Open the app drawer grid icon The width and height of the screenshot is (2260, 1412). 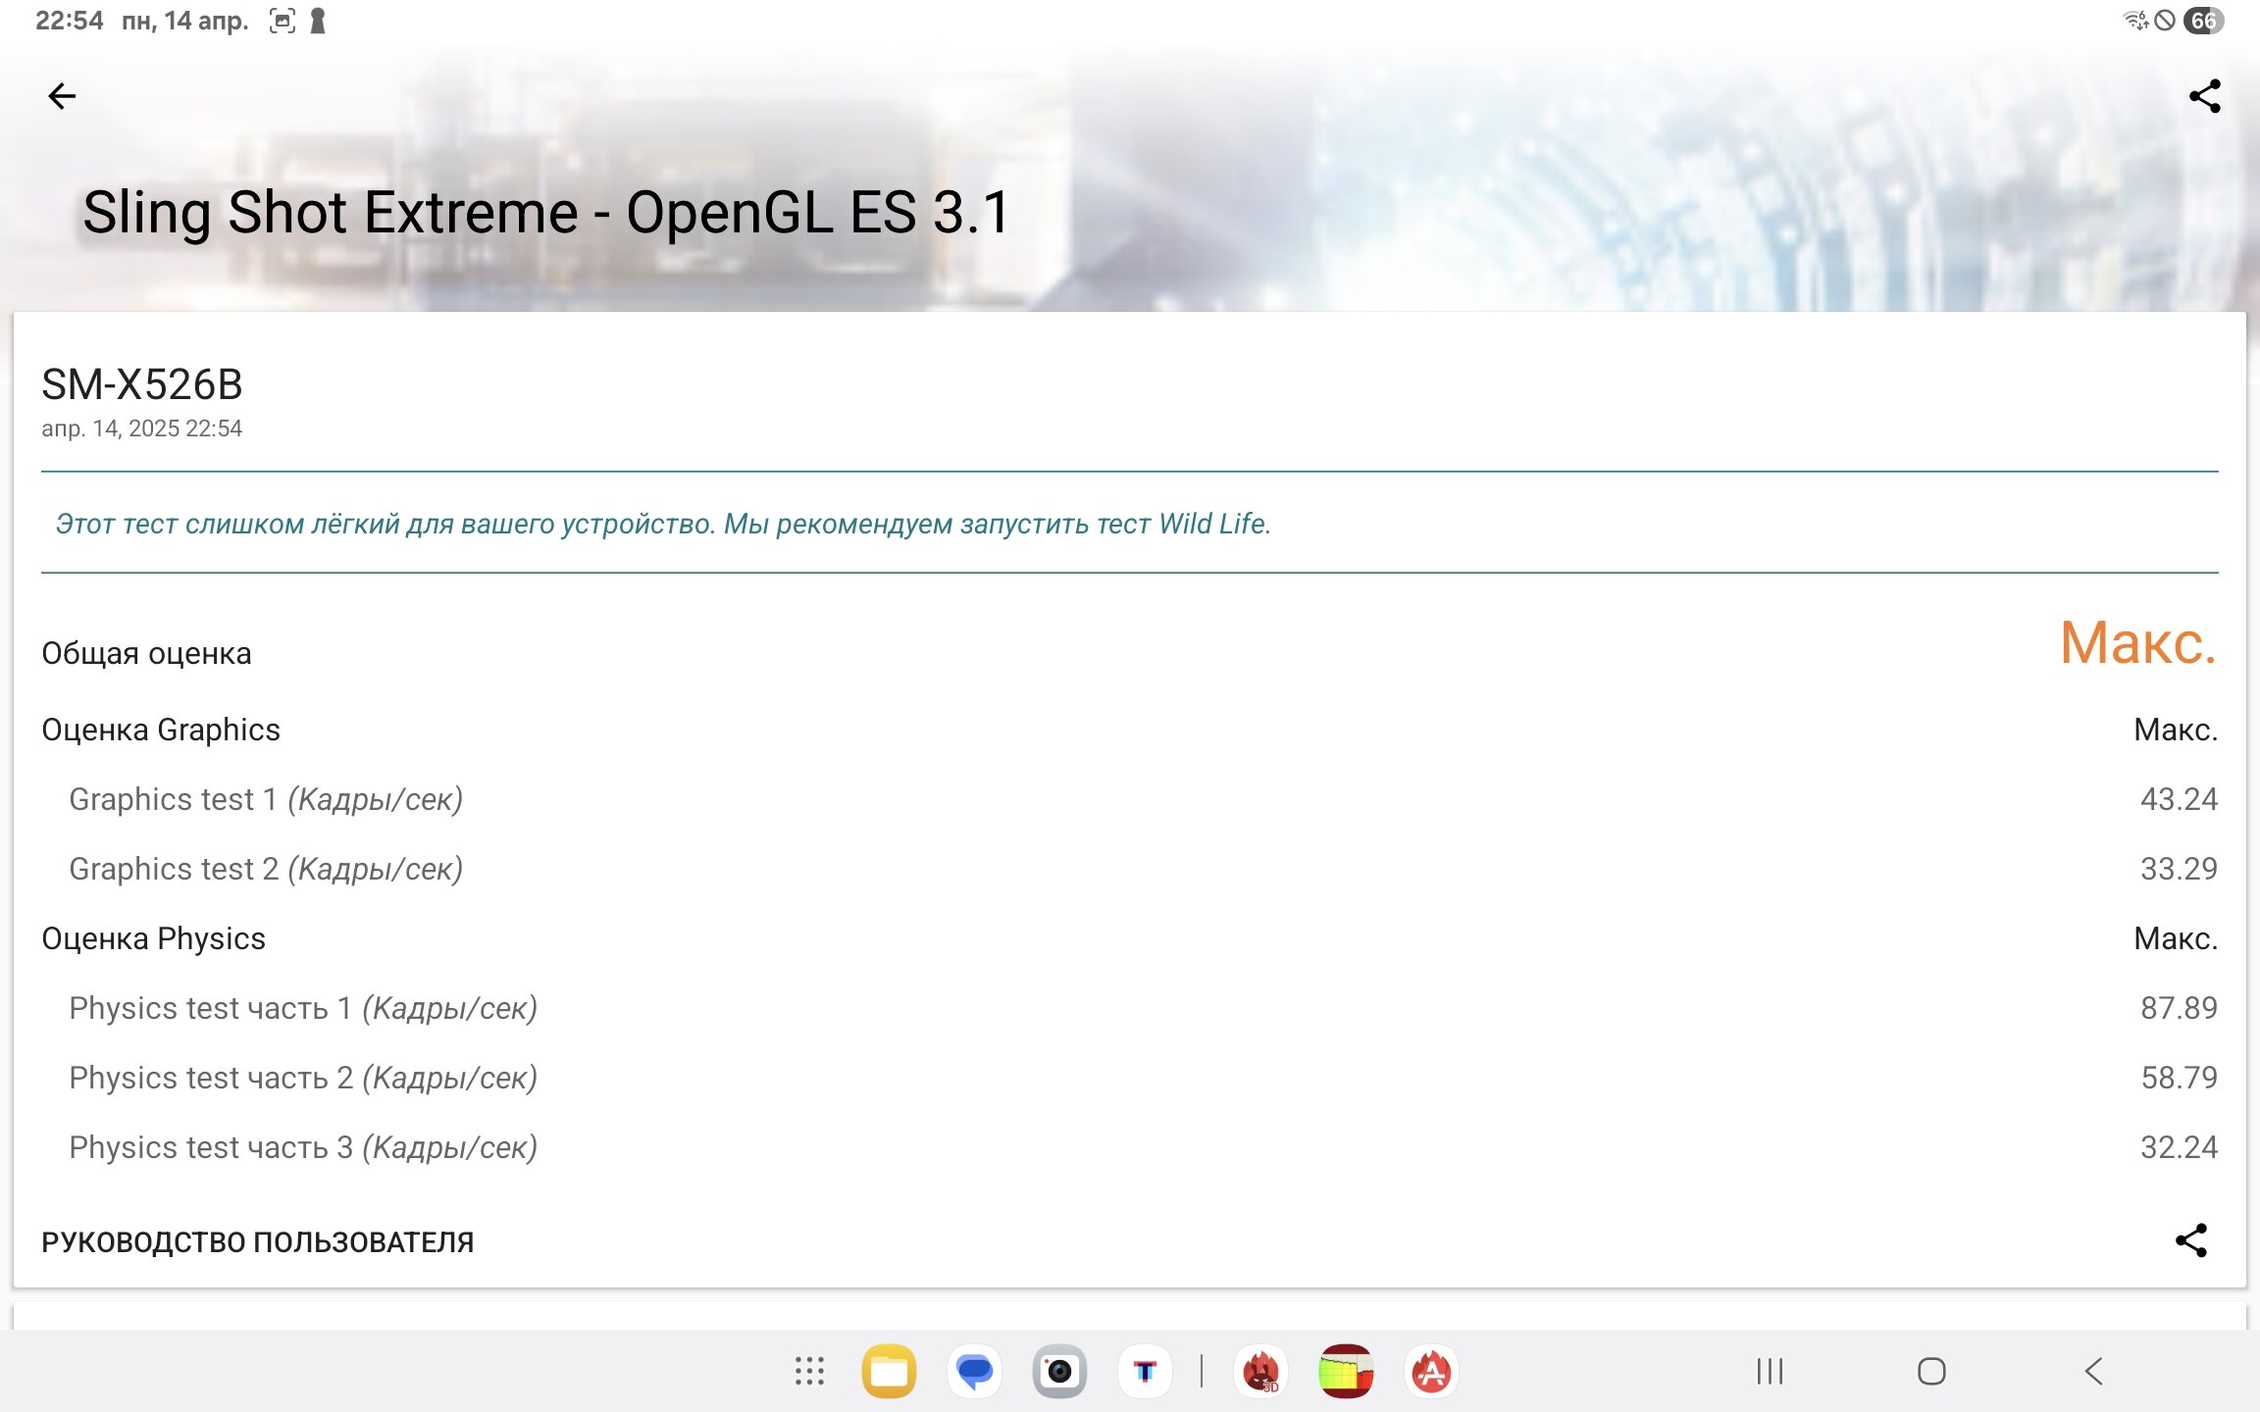click(809, 1371)
